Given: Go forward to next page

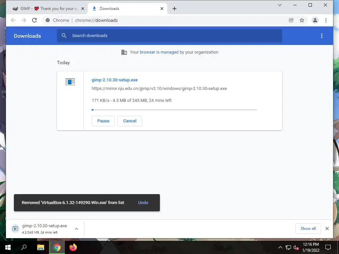Looking at the screenshot, I should tap(24, 20).
